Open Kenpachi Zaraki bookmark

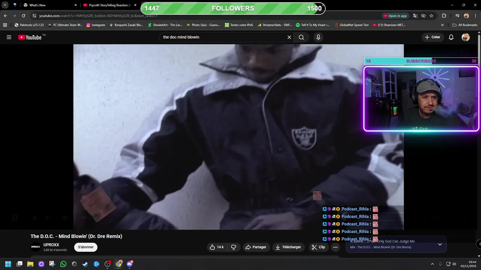(x=126, y=25)
